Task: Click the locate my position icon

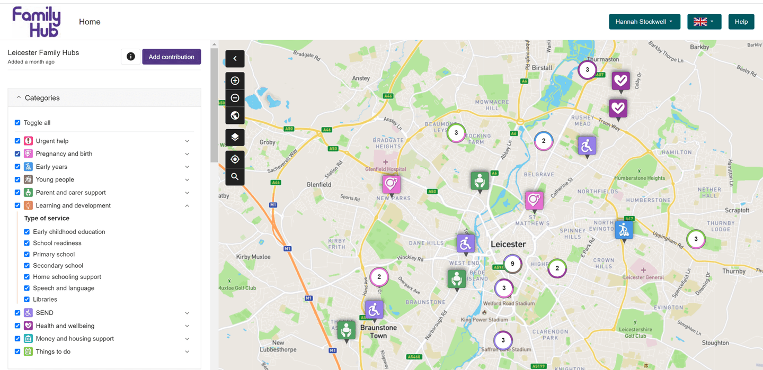Action: click(235, 159)
